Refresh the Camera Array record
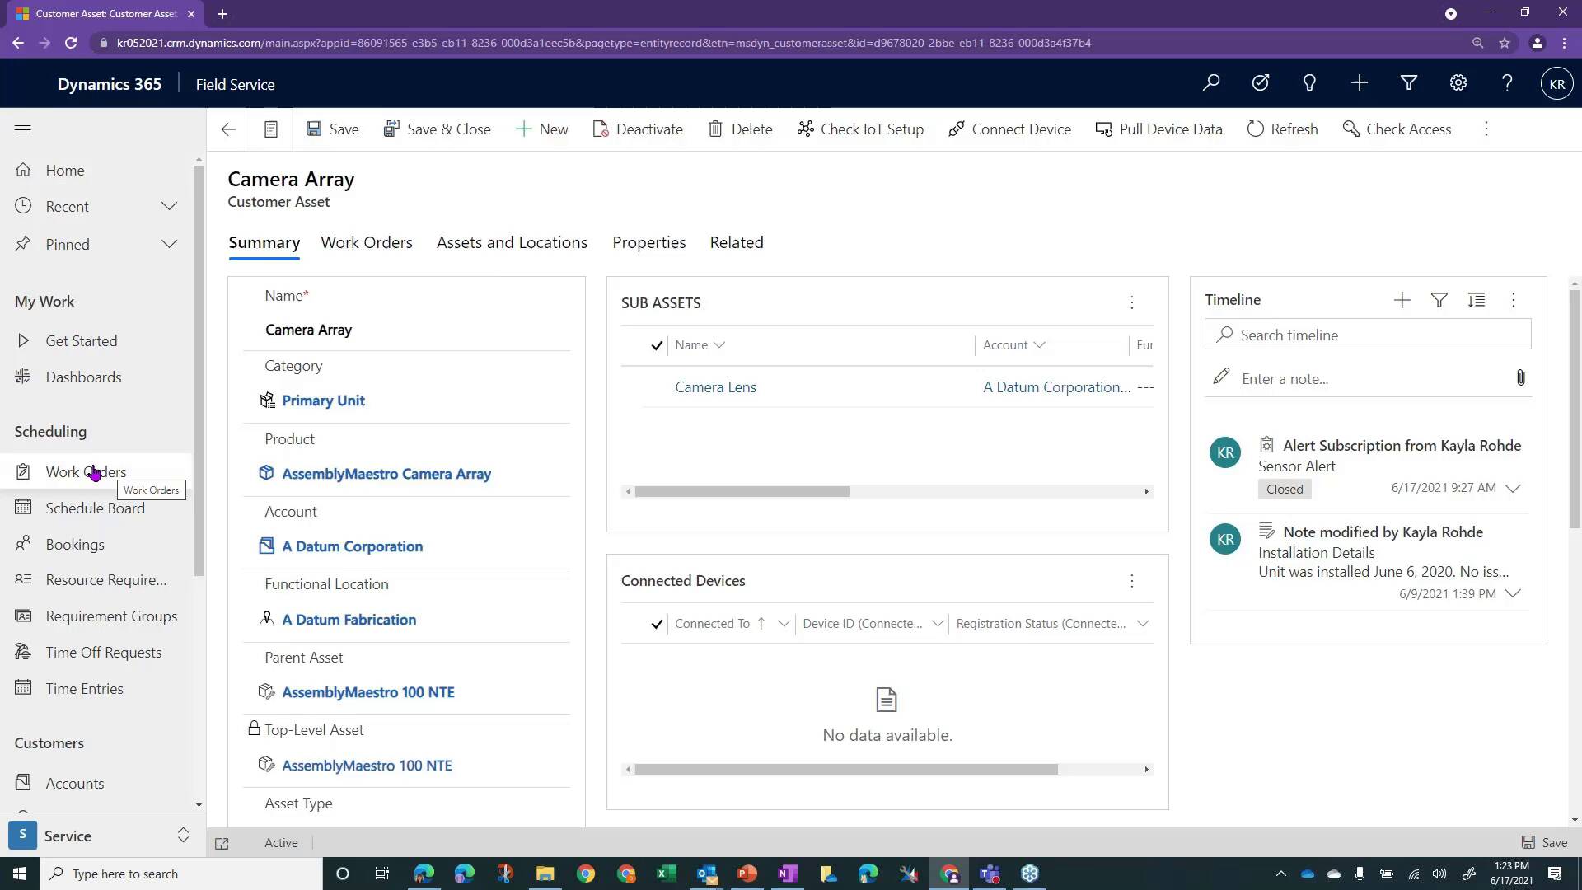 [1282, 129]
